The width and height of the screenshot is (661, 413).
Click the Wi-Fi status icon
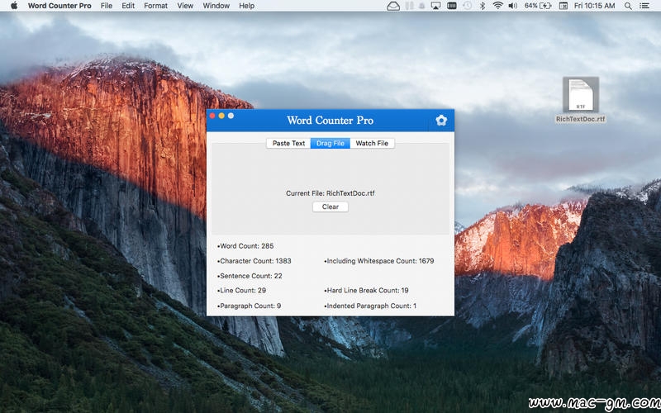(498, 6)
